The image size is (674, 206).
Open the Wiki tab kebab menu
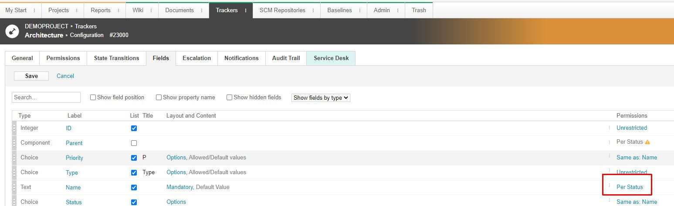point(152,10)
